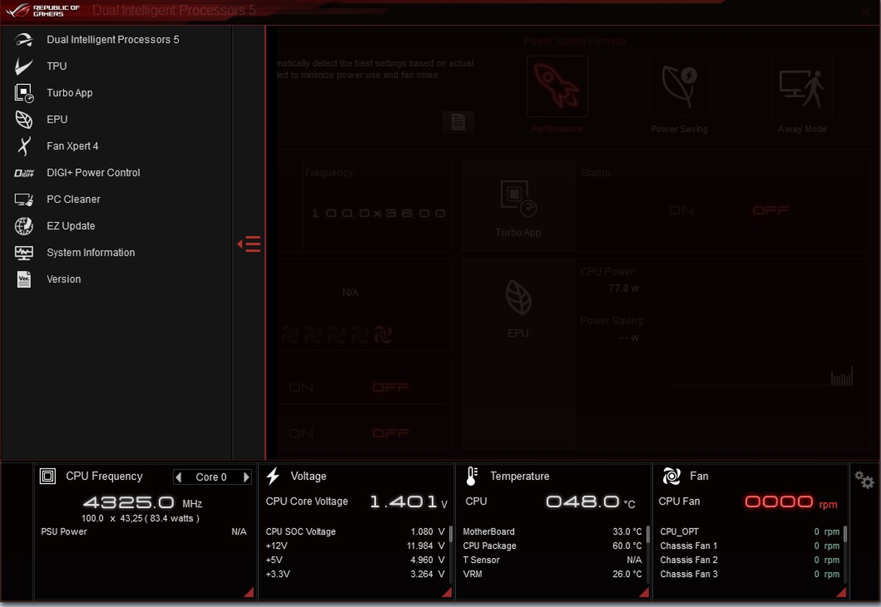The image size is (881, 607).
Task: Click the +12V 11.984 V row
Action: tap(355, 546)
